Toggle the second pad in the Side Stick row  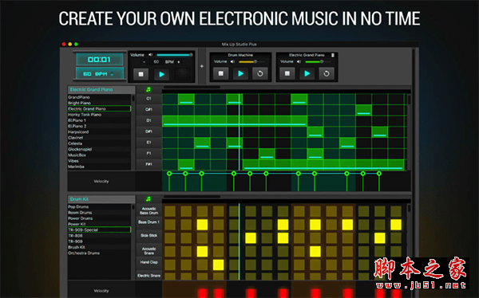[x=186, y=238]
